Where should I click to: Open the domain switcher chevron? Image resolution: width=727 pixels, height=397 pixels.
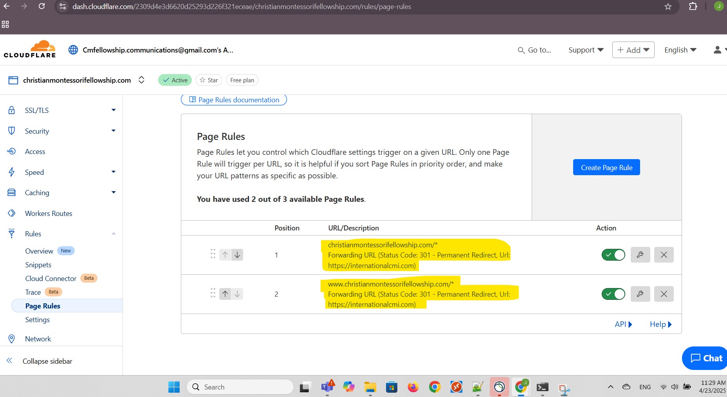coord(142,80)
